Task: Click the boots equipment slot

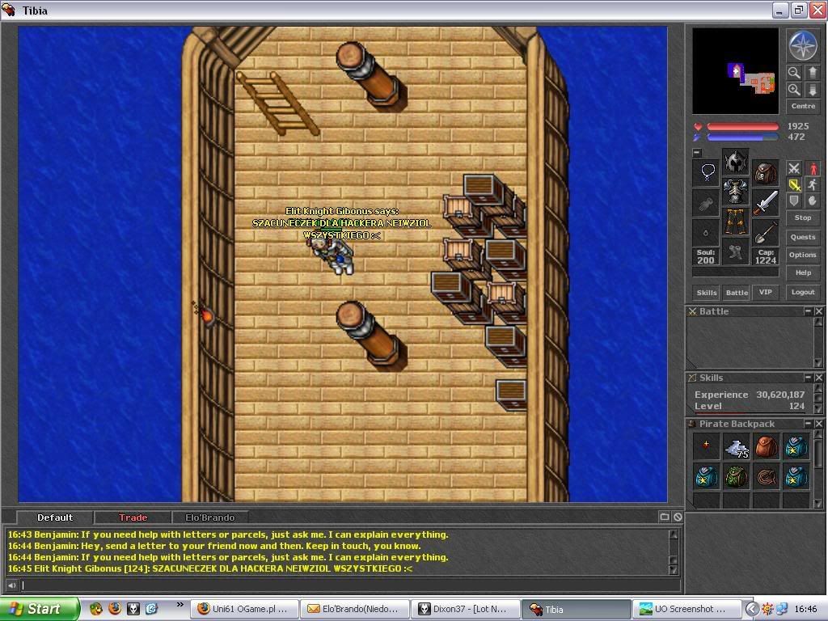Action: [x=736, y=251]
